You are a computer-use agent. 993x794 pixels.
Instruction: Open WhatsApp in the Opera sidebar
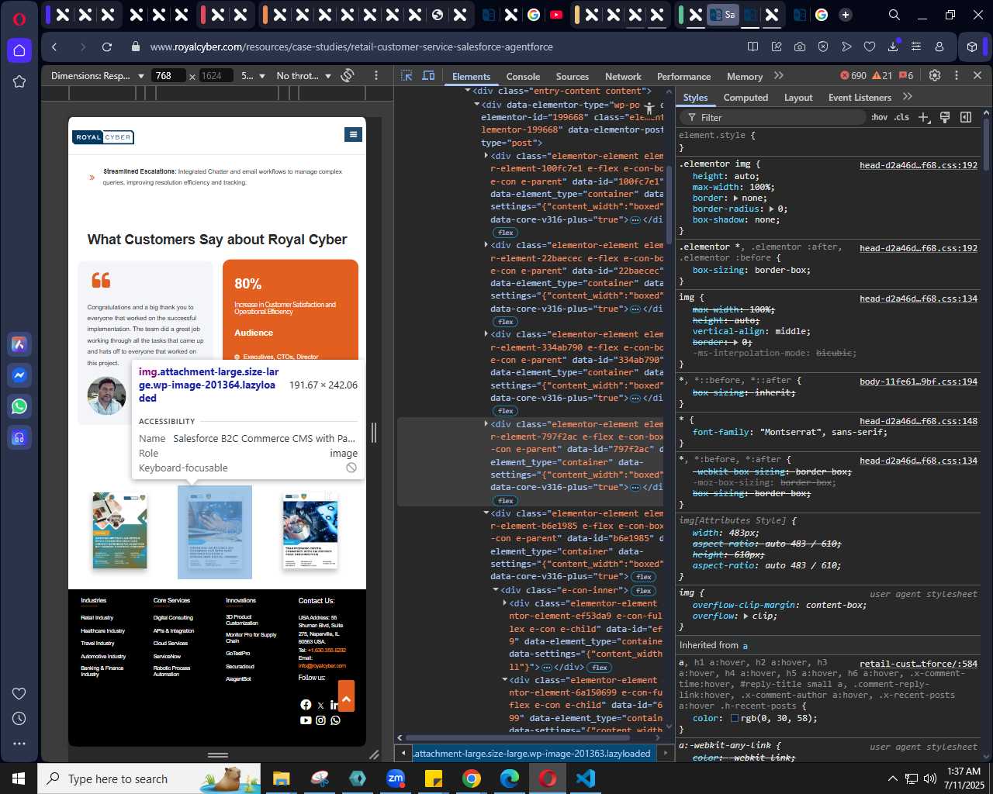pos(19,406)
